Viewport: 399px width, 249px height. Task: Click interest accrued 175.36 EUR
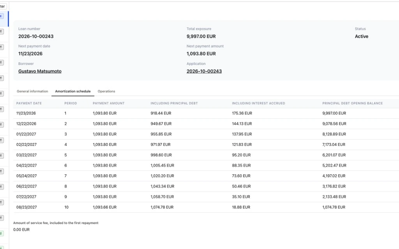pyautogui.click(x=242, y=113)
